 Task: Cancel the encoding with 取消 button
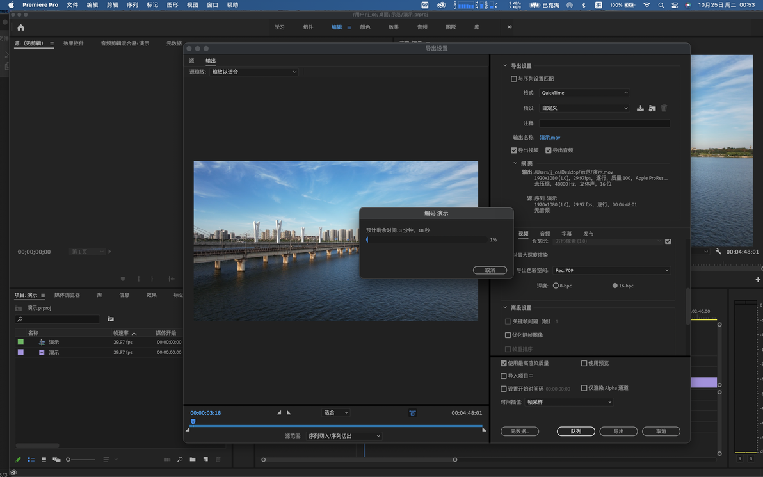click(490, 270)
